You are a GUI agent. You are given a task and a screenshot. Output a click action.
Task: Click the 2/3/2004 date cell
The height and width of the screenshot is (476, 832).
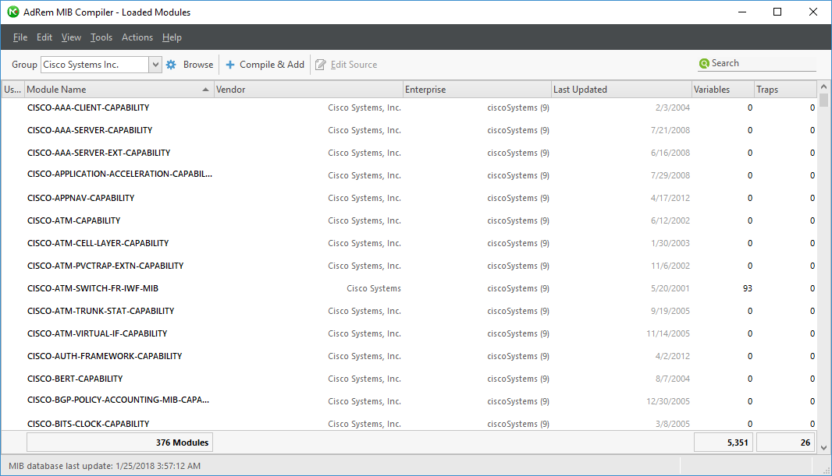(x=672, y=108)
